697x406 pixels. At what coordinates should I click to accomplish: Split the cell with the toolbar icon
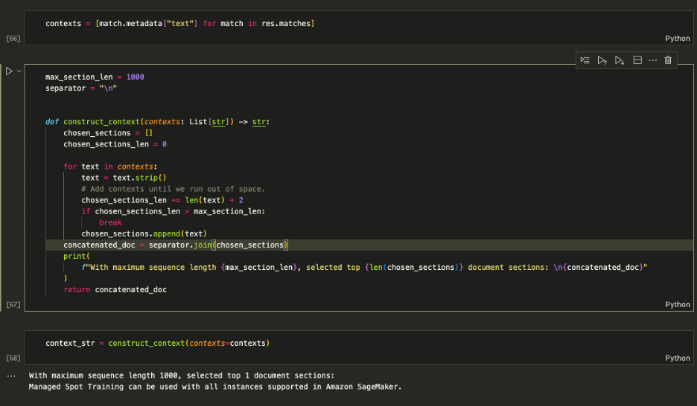point(637,60)
